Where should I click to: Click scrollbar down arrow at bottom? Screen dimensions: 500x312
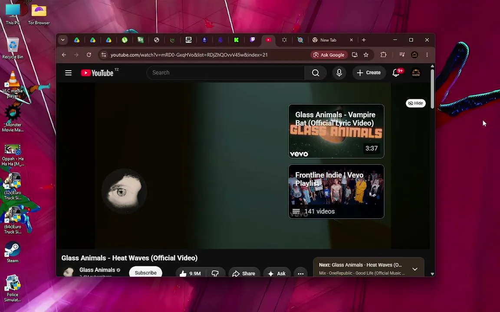click(x=432, y=274)
